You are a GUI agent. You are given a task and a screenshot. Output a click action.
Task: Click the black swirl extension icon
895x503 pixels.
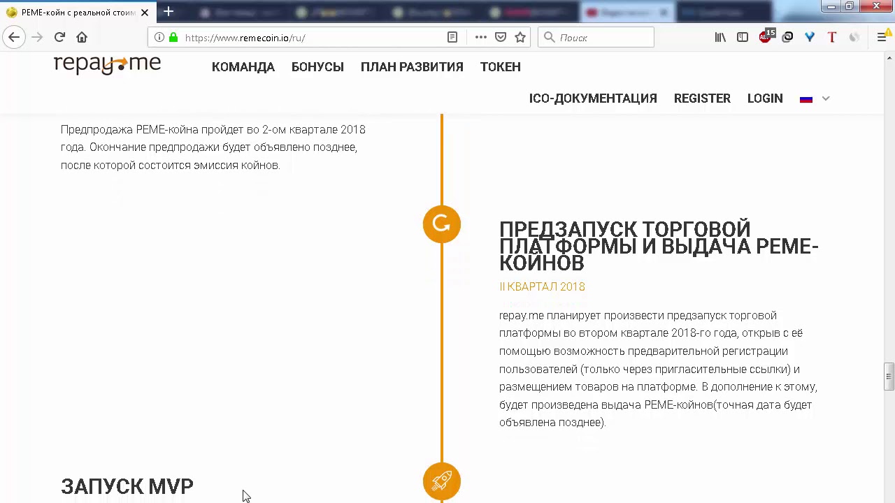tap(787, 38)
